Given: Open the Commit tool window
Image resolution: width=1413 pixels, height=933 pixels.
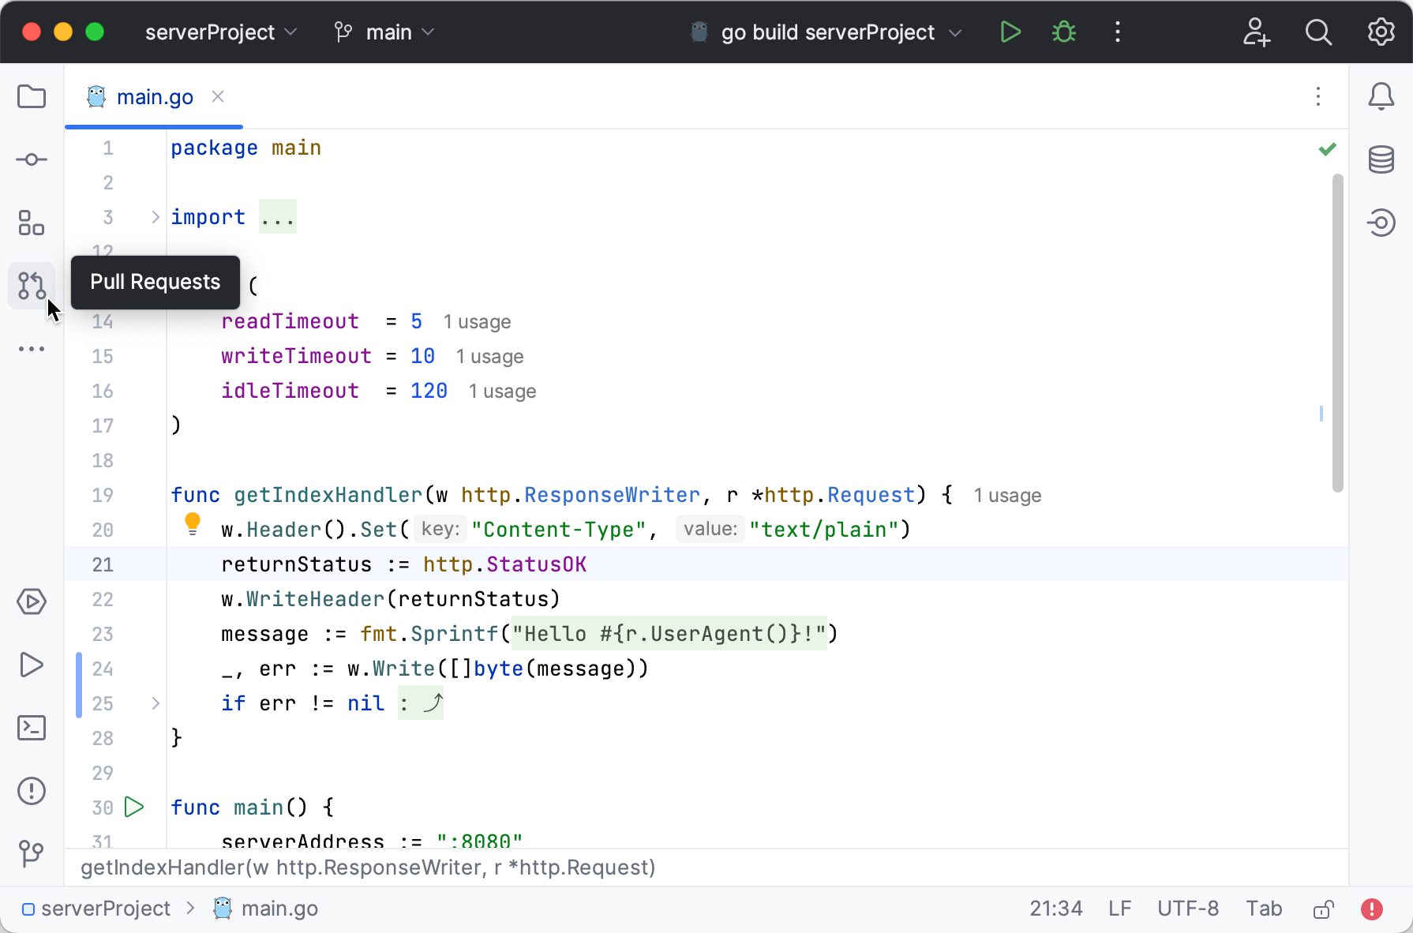Looking at the screenshot, I should tap(32, 159).
